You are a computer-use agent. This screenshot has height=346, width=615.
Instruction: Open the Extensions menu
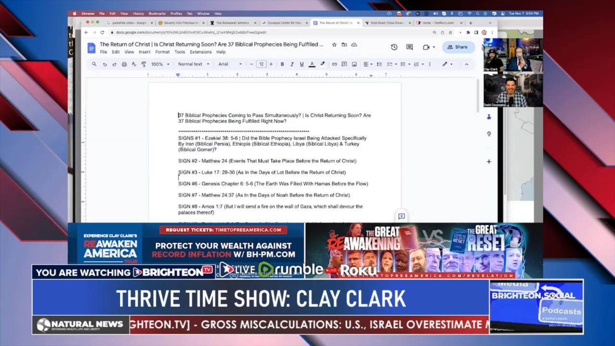click(200, 52)
